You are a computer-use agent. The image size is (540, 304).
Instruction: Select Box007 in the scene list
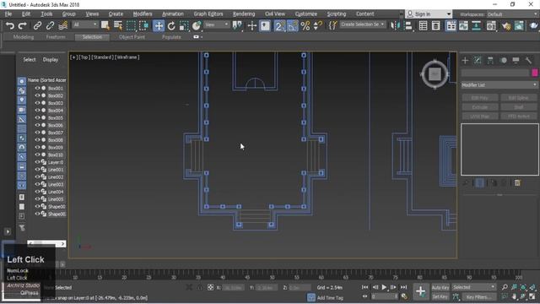click(x=55, y=133)
